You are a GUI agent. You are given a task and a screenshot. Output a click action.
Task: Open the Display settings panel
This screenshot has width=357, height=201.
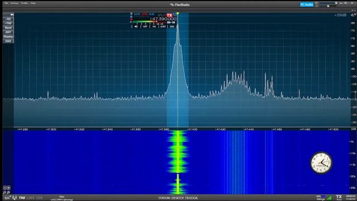click(8, 36)
